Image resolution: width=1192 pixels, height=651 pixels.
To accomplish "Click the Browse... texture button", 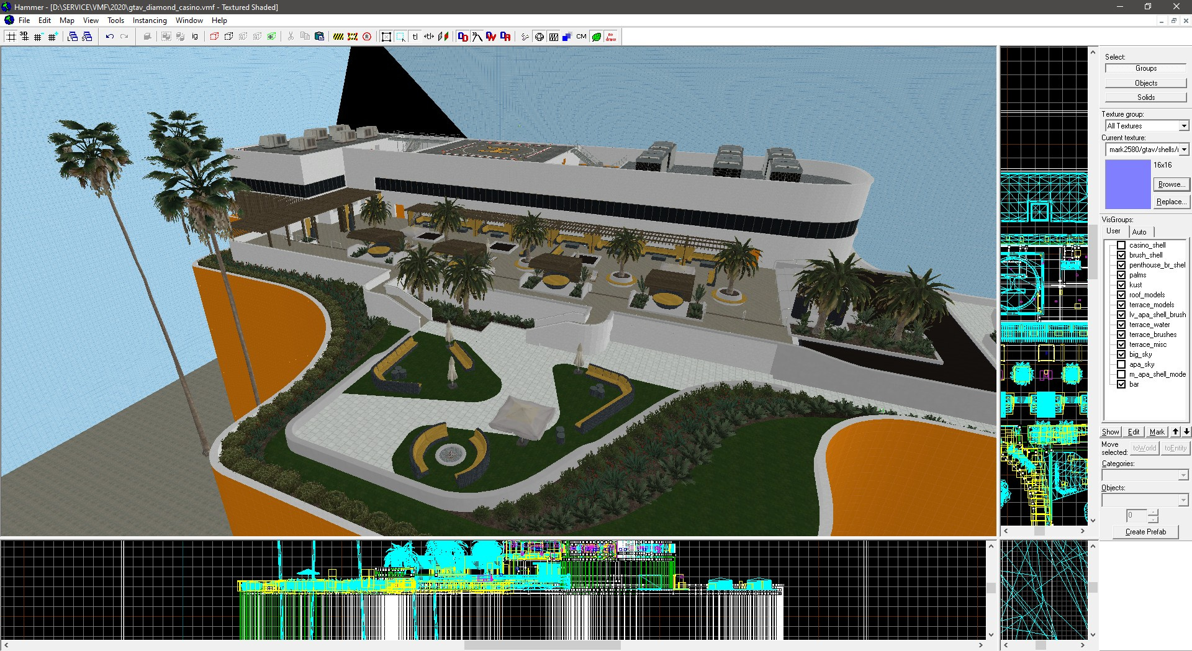I will [x=1170, y=184].
